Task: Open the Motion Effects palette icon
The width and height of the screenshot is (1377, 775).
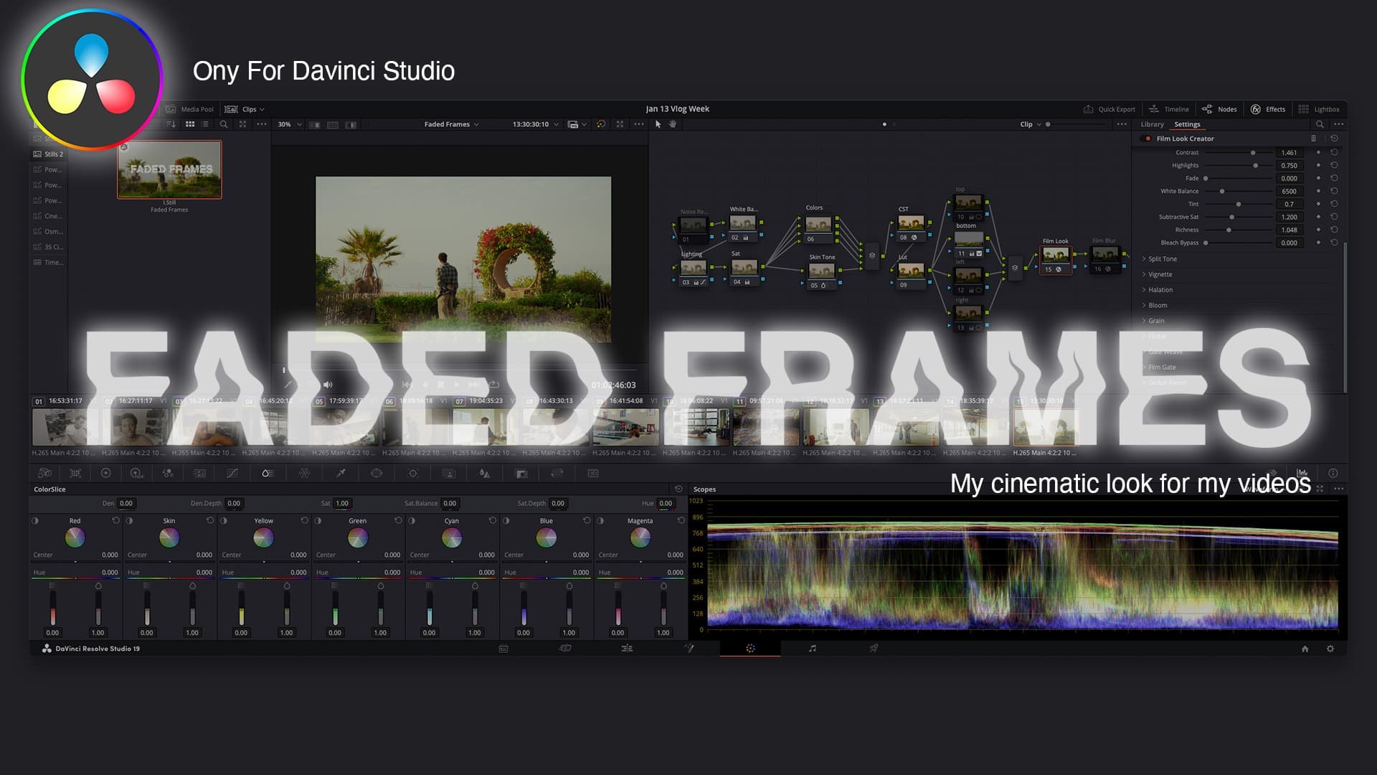Action: tap(199, 473)
